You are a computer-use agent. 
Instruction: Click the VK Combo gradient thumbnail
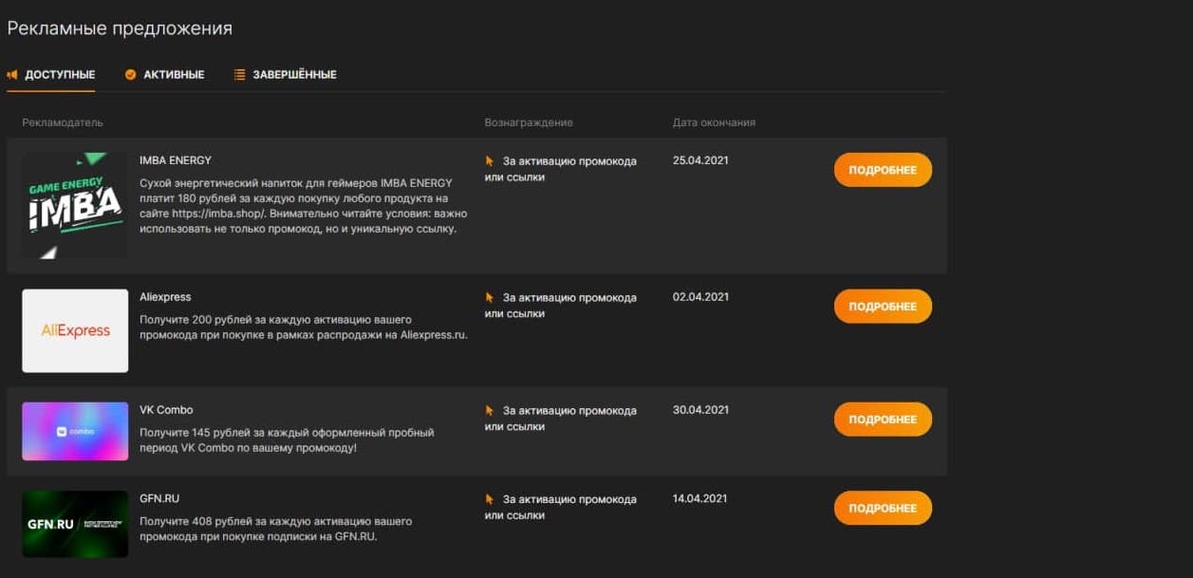click(x=75, y=431)
